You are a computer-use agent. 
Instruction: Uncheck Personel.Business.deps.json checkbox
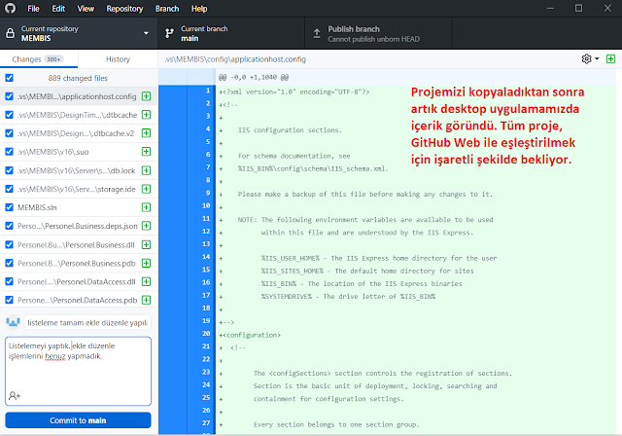9,226
